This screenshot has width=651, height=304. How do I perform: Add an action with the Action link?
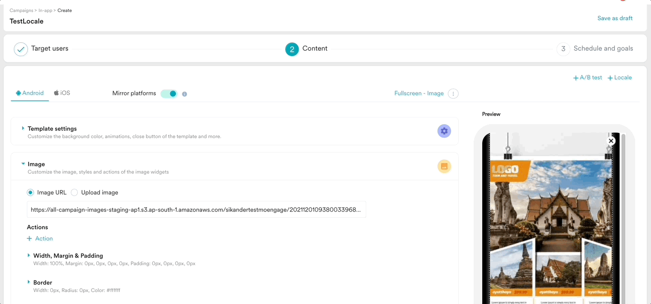40,238
